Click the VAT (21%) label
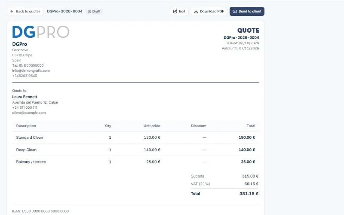 tap(200, 184)
